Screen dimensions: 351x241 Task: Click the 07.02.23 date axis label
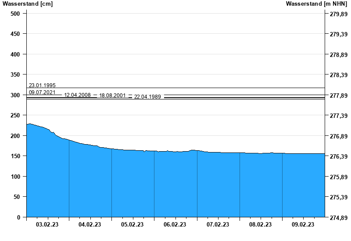pos(218,225)
